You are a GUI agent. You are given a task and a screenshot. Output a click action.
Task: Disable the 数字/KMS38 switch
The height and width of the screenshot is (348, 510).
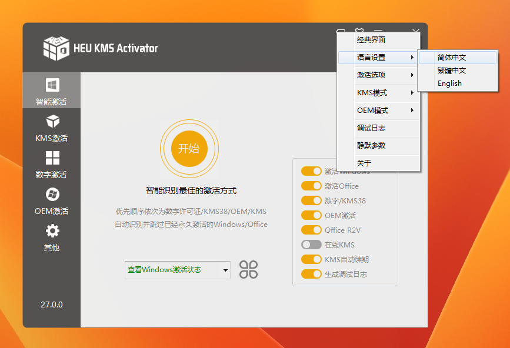tap(311, 200)
